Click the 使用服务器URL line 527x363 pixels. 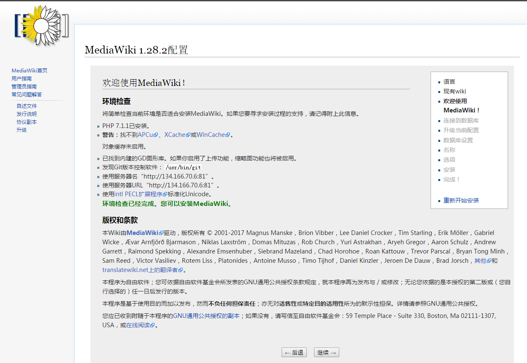click(x=161, y=185)
